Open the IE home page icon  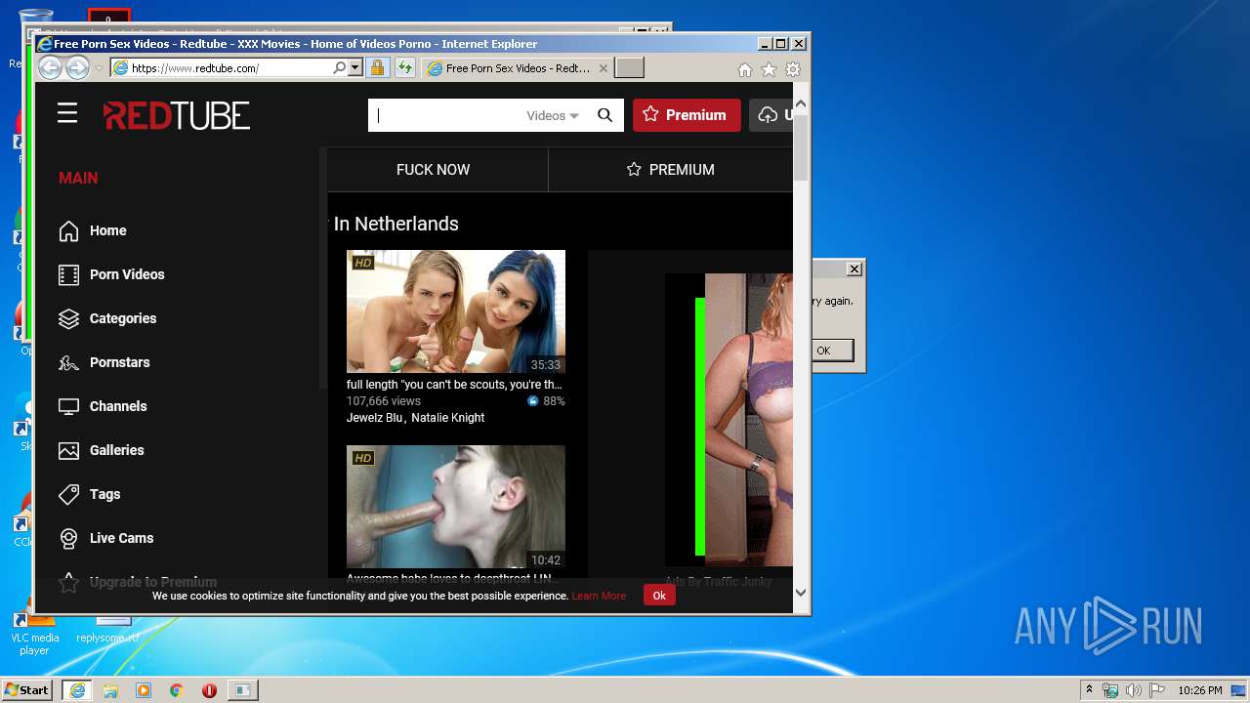[x=745, y=69]
